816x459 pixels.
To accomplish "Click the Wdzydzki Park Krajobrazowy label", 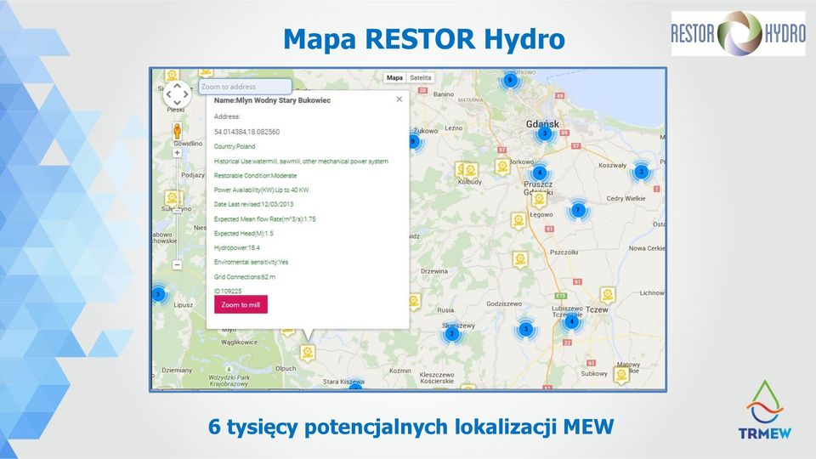I will [x=229, y=381].
